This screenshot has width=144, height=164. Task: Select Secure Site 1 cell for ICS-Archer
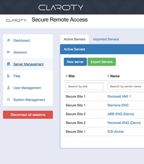pyautogui.click(x=75, y=131)
